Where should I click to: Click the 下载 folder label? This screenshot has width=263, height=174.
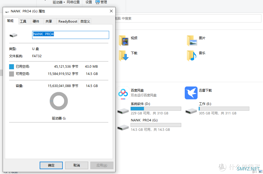(134, 53)
